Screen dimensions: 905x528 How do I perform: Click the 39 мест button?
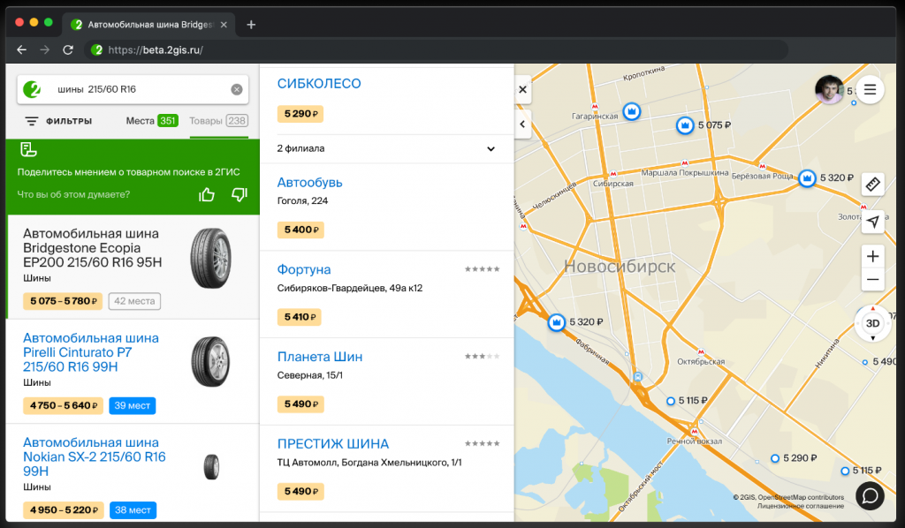coord(133,406)
